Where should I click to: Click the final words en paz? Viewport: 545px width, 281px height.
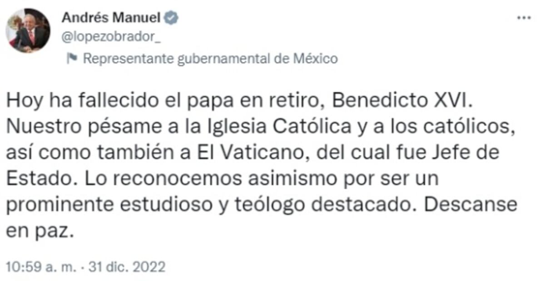(39, 231)
